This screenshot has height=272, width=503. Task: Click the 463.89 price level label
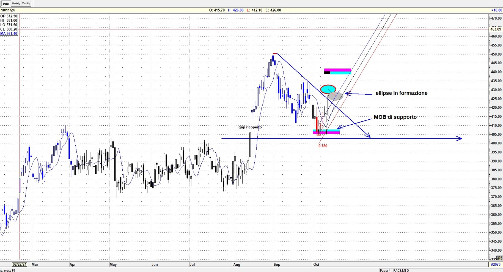[x=496, y=29]
